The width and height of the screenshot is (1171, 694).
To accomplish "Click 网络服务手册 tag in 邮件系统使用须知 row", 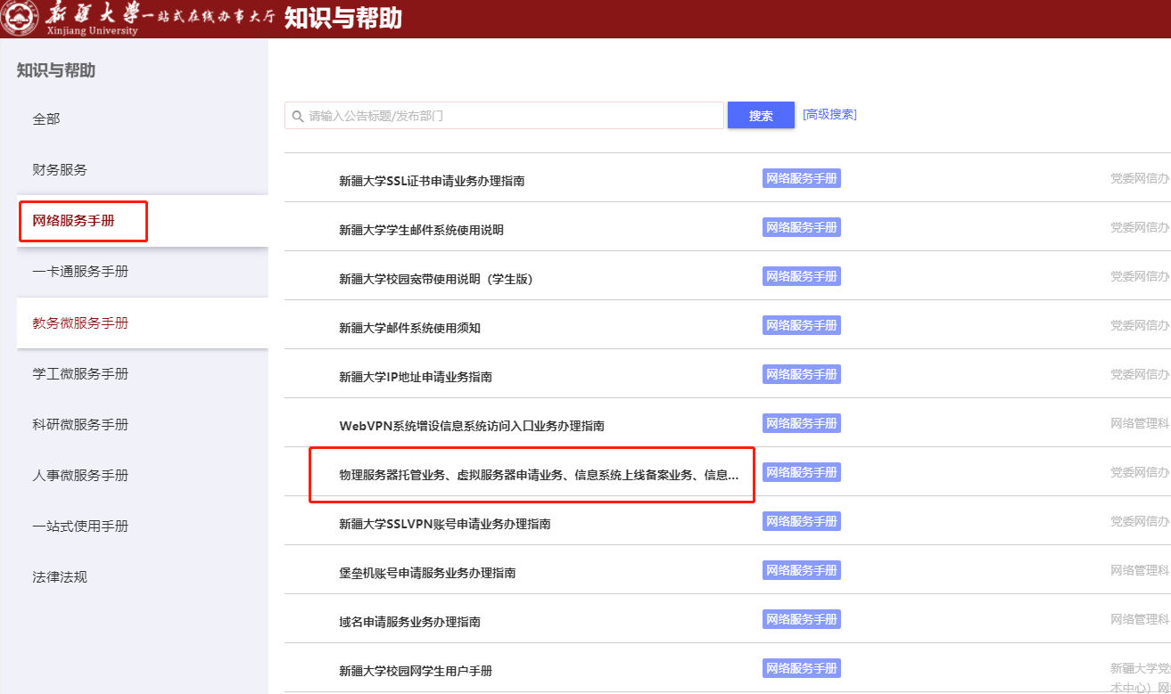I will (802, 325).
